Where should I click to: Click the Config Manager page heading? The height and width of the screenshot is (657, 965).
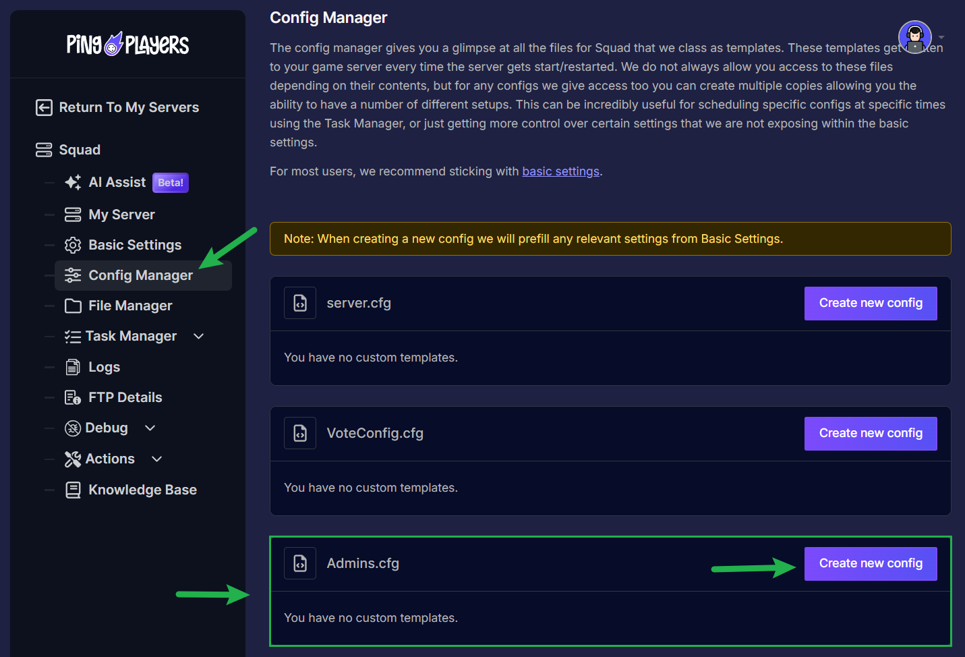[328, 18]
